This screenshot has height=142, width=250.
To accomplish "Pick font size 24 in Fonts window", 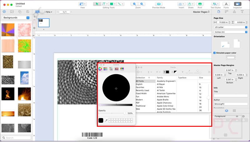I will [x=200, y=107].
